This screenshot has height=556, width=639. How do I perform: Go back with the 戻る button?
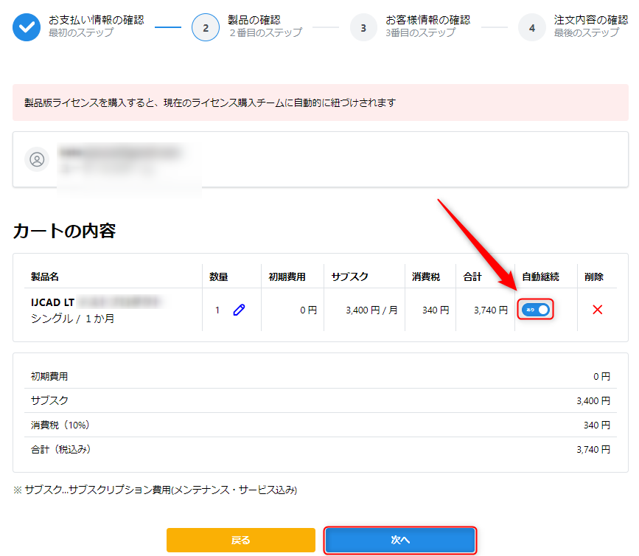[x=240, y=540]
